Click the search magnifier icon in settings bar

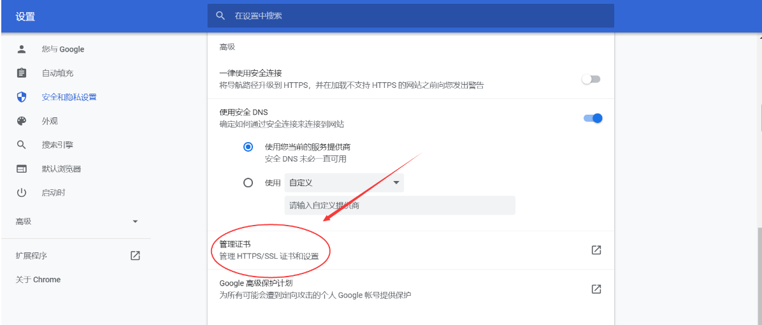[220, 15]
